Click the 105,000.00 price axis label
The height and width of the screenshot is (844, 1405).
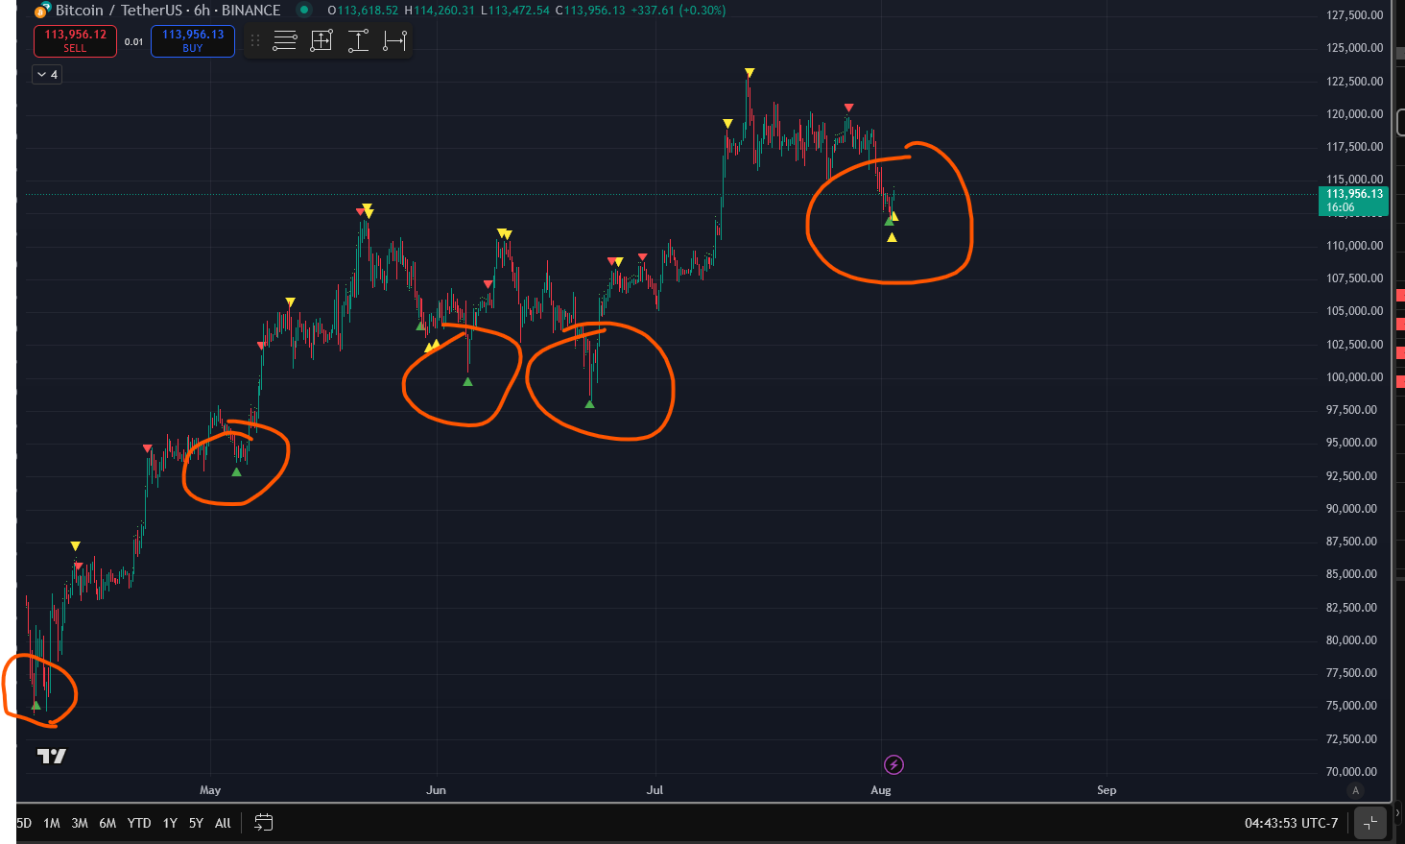tap(1354, 311)
